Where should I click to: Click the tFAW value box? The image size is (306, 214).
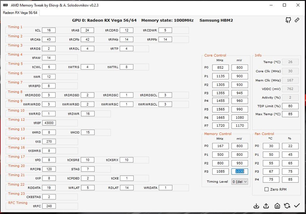coord(49,58)
